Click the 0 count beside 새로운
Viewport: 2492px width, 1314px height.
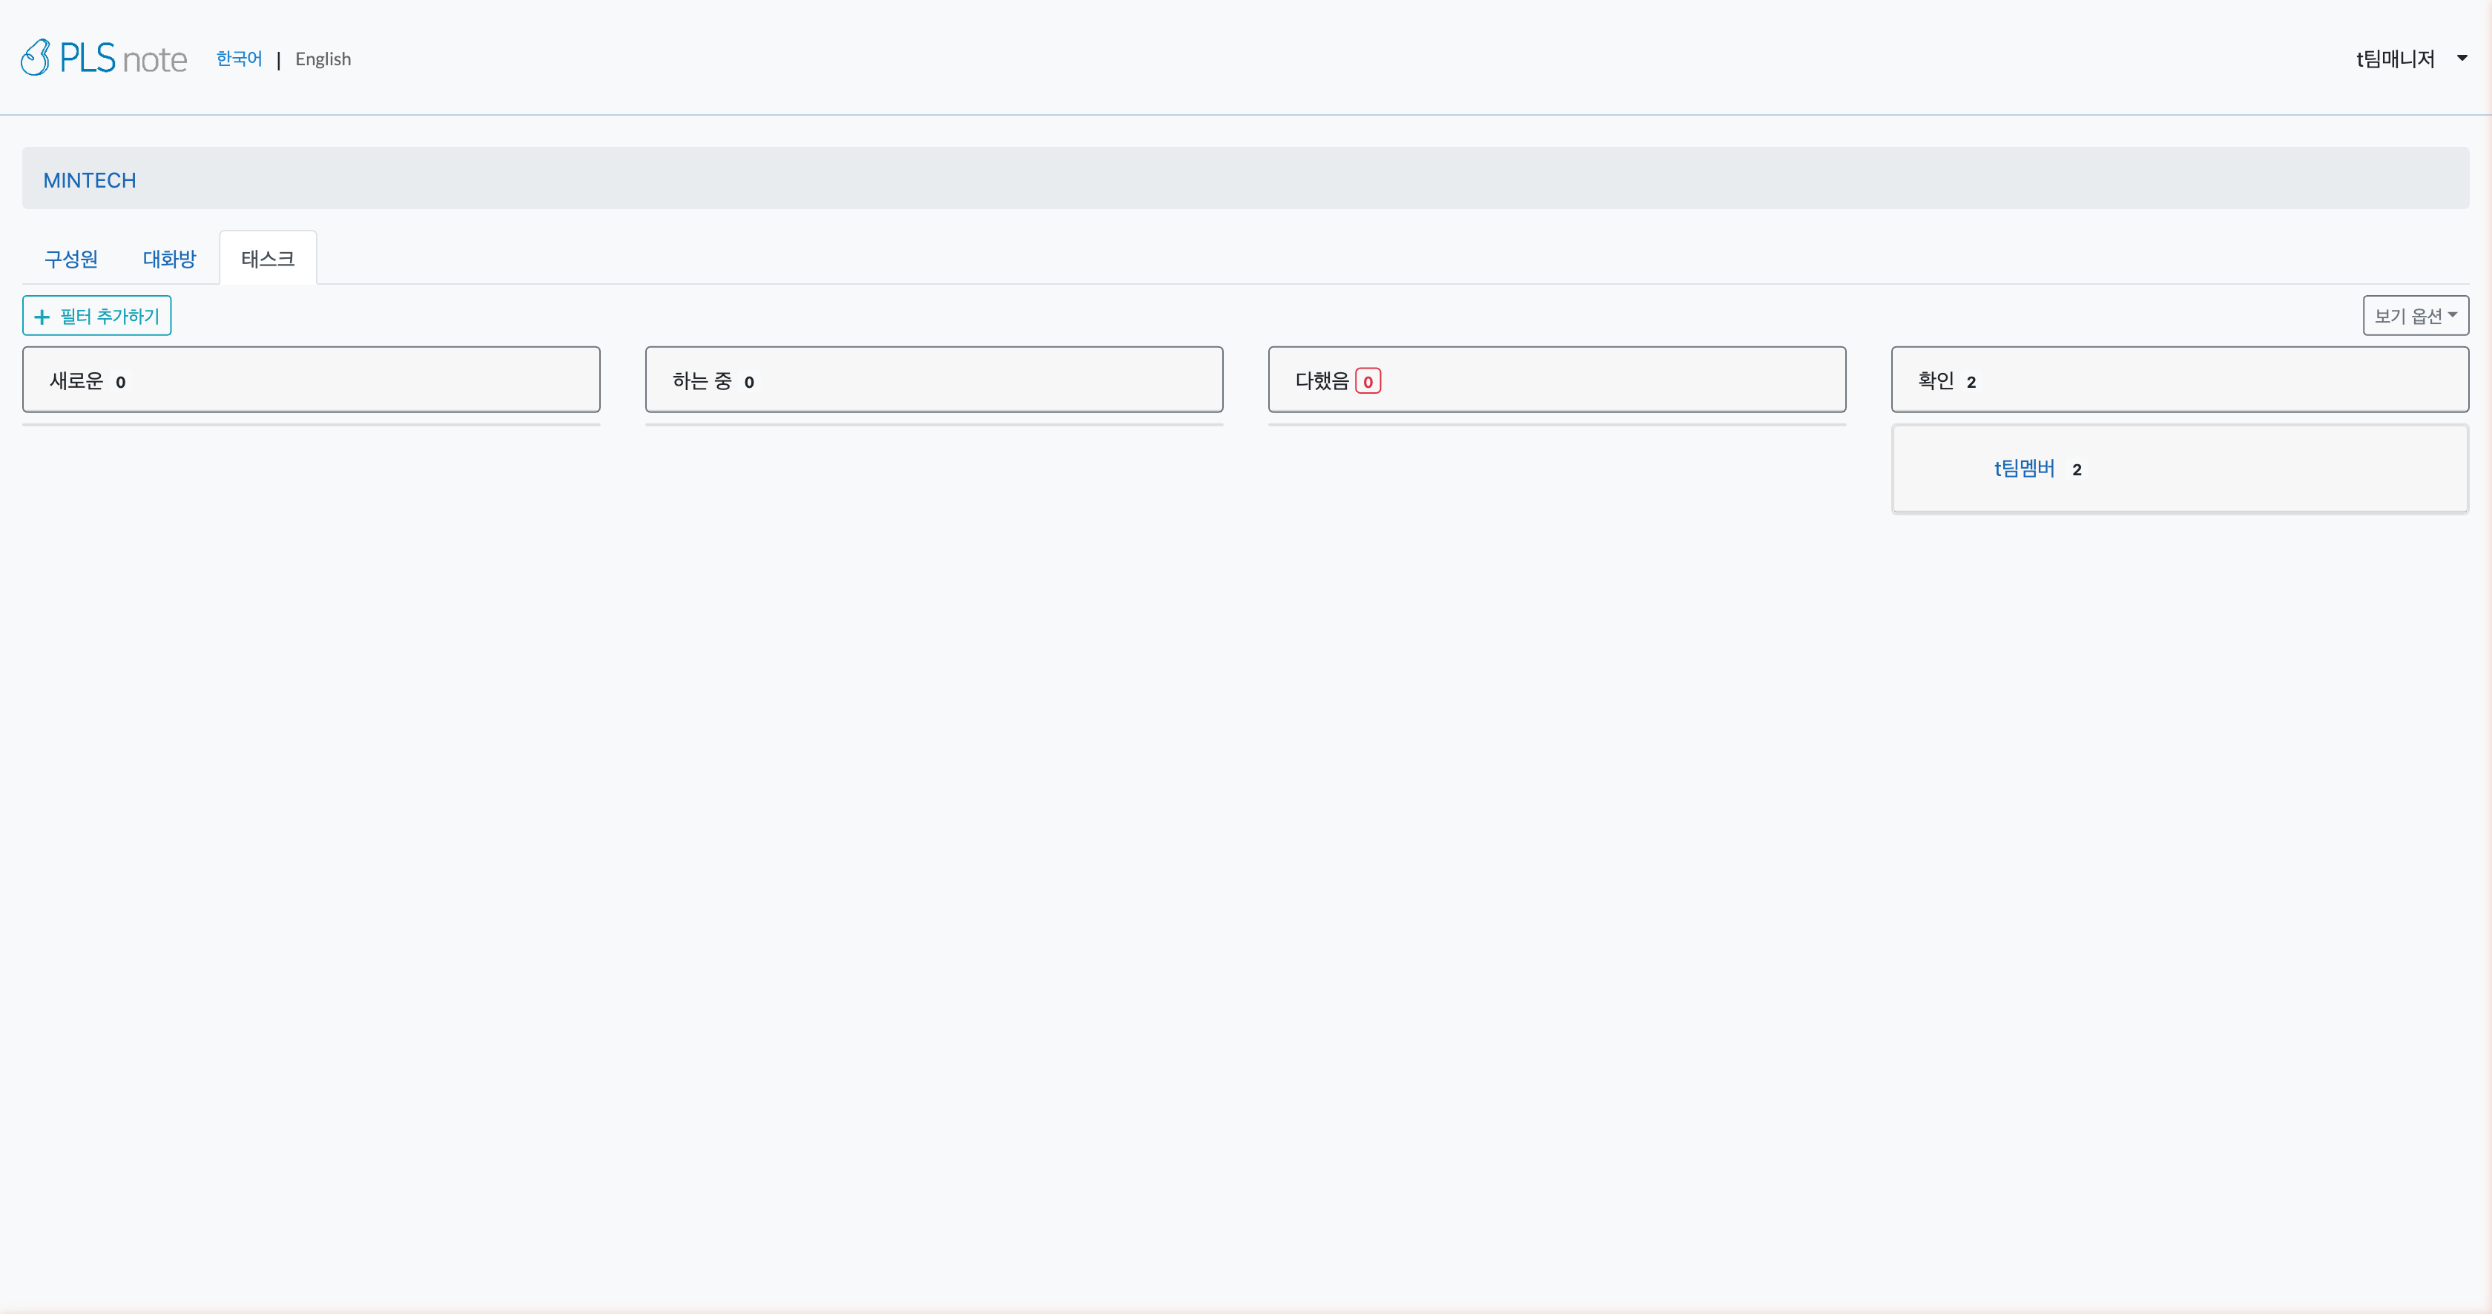(x=120, y=382)
